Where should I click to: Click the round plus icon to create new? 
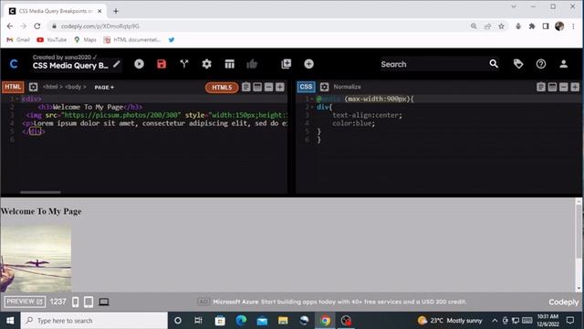click(308, 64)
